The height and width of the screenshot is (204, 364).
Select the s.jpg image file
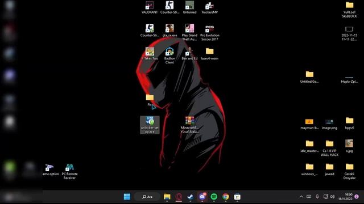[349, 146]
